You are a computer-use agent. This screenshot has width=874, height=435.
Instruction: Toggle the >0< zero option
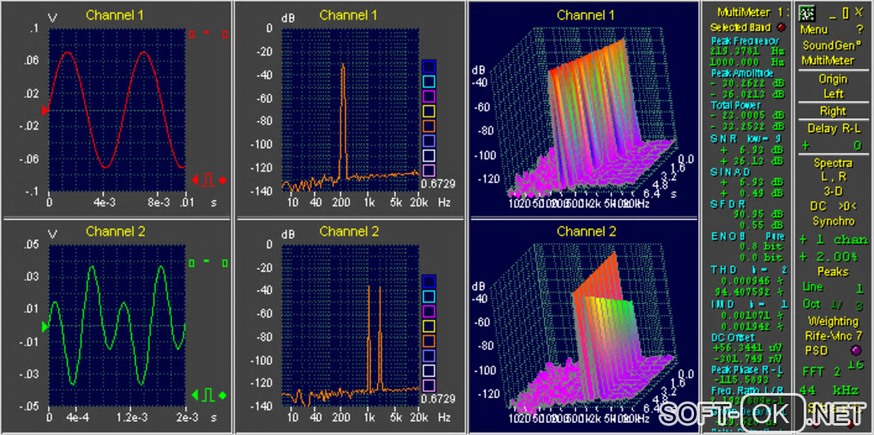[847, 206]
